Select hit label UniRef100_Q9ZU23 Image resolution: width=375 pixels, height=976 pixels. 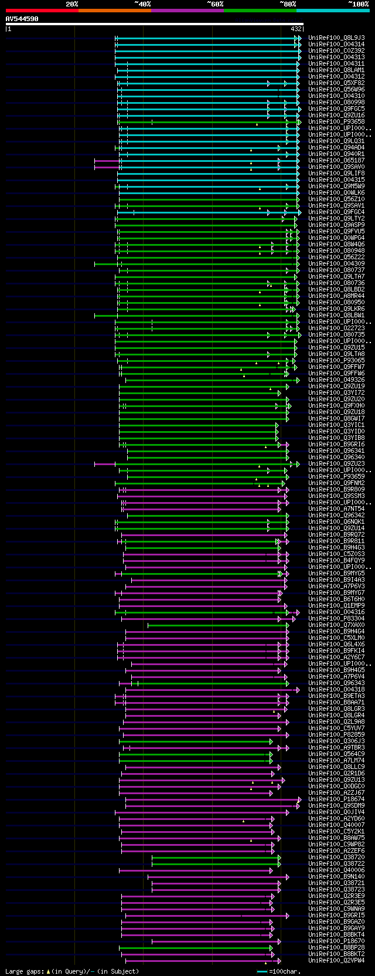coord(336,463)
